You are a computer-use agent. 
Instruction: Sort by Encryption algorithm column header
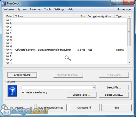pyautogui.click(x=101, y=16)
